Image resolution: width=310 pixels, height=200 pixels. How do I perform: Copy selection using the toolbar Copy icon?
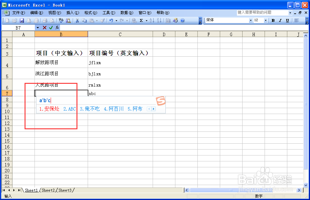tap(85, 21)
